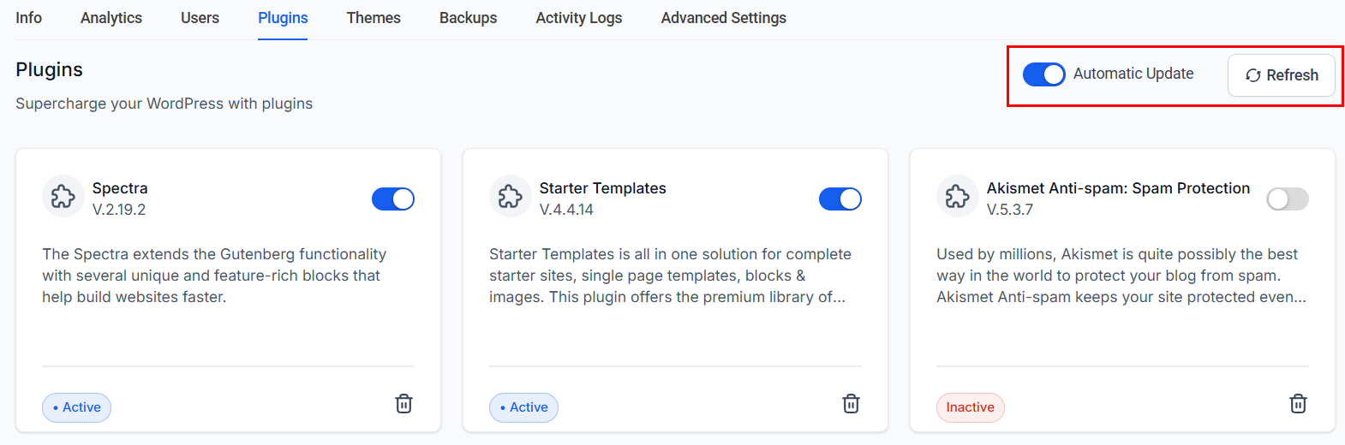Click the Inactive badge on Akismet

pyautogui.click(x=970, y=407)
